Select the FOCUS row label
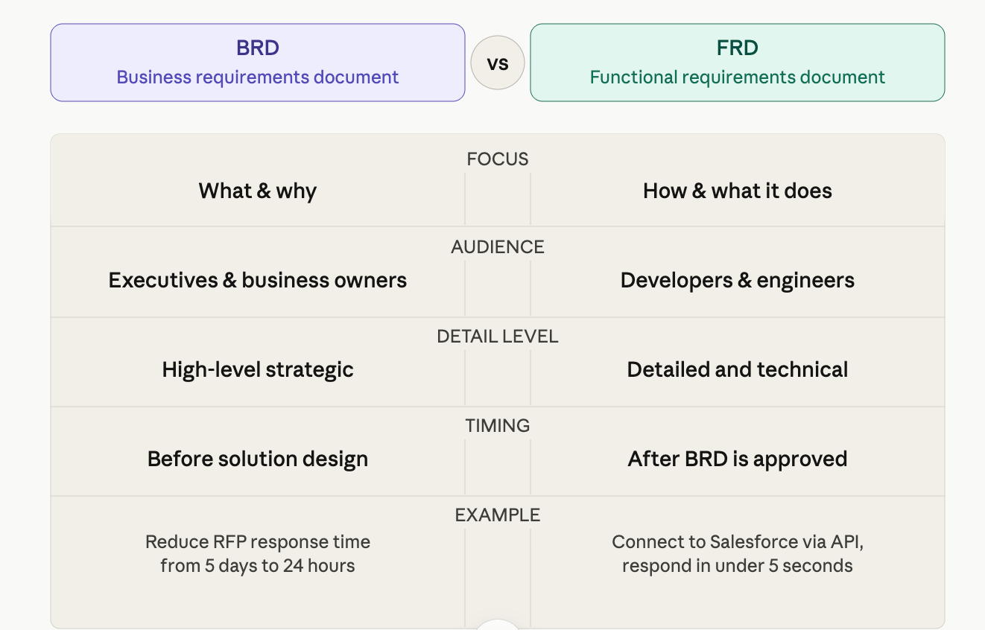This screenshot has width=985, height=630. coord(498,159)
